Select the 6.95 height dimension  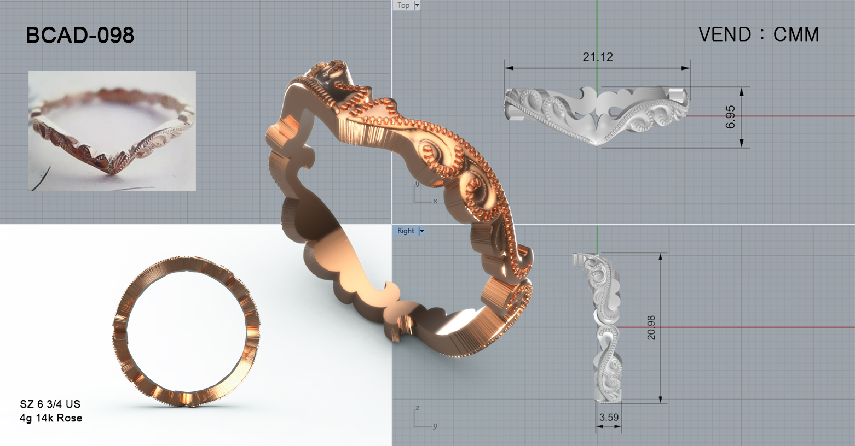tap(731, 117)
